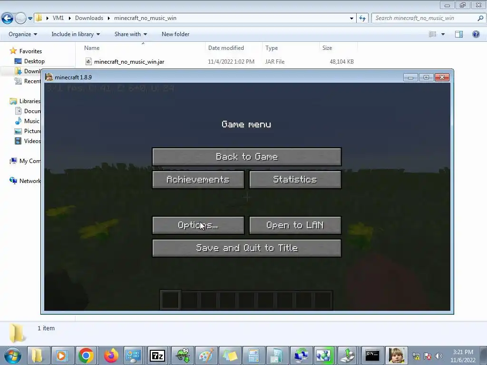This screenshot has height=365, width=487.
Task: Open the Share with menu
Action: click(130, 34)
